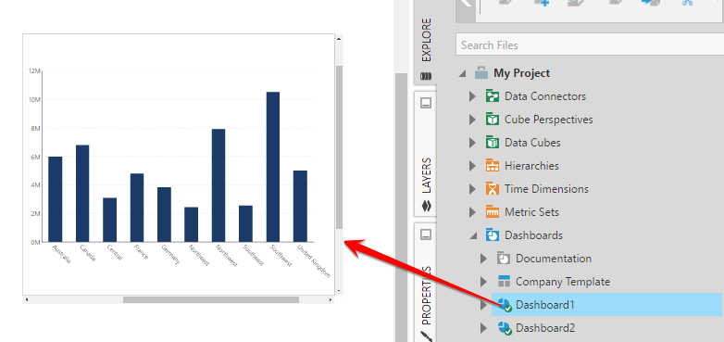Switch to the Explore side tab
The width and height of the screenshot is (724, 342).
(x=426, y=47)
